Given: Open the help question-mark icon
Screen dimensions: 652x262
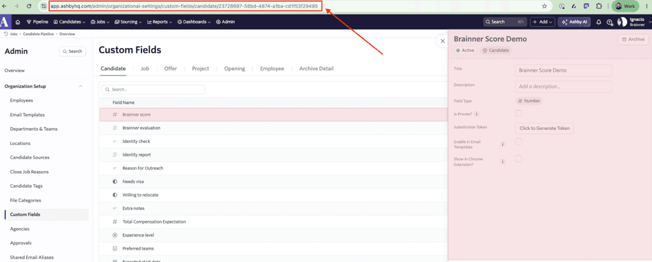Looking at the screenshot, I should [610, 22].
